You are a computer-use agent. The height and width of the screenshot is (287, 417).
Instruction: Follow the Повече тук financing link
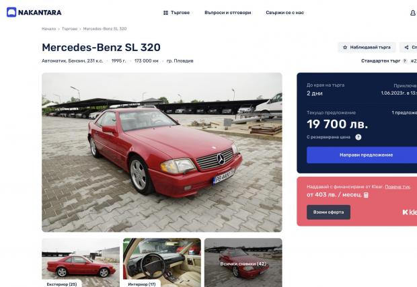[x=397, y=187]
